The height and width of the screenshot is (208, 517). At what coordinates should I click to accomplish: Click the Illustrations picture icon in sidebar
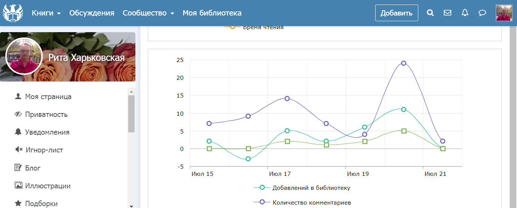(x=18, y=185)
